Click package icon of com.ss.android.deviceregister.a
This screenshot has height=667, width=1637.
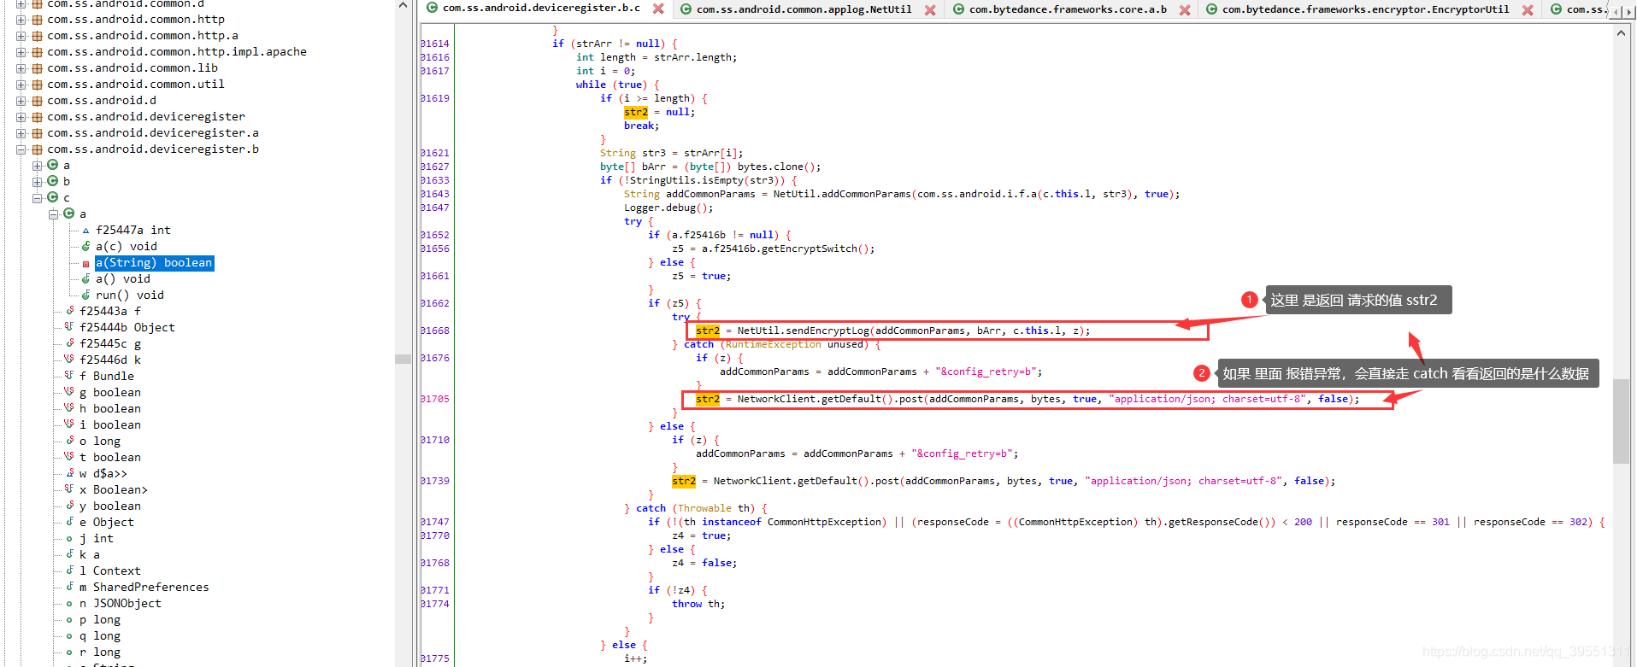37,133
